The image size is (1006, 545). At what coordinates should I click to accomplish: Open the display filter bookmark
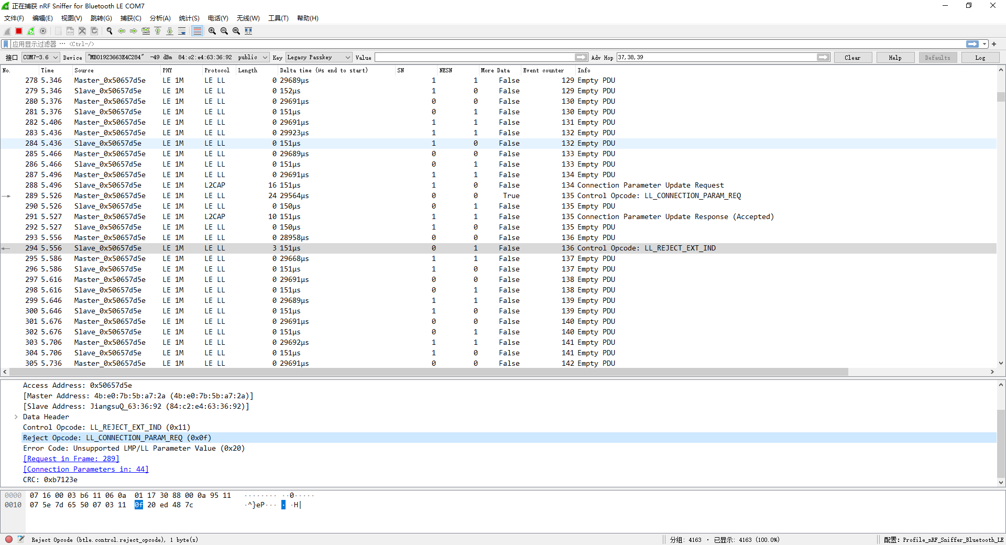(6, 44)
